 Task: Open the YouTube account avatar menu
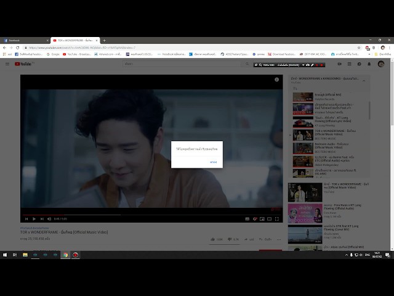click(381, 64)
